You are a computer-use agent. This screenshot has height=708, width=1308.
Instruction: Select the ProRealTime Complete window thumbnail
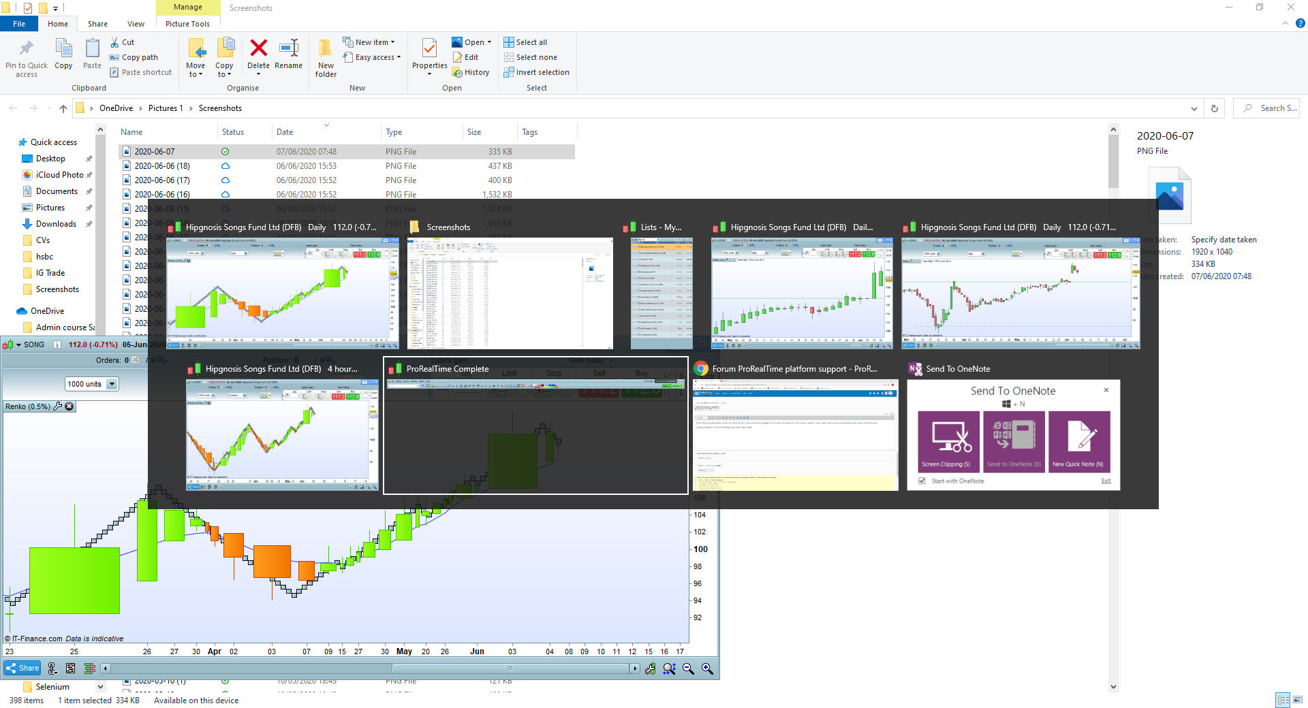point(536,426)
